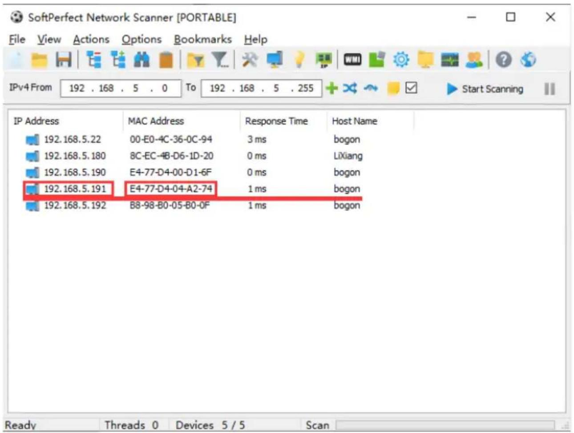Click MAC address E4-77-D4-04-A2-74
This screenshot has height=433, width=574.
point(171,189)
